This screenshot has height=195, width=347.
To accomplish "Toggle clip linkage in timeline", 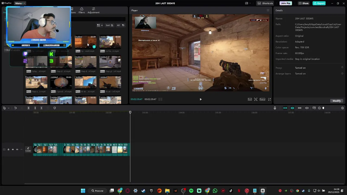I will pyautogui.click(x=300, y=108).
